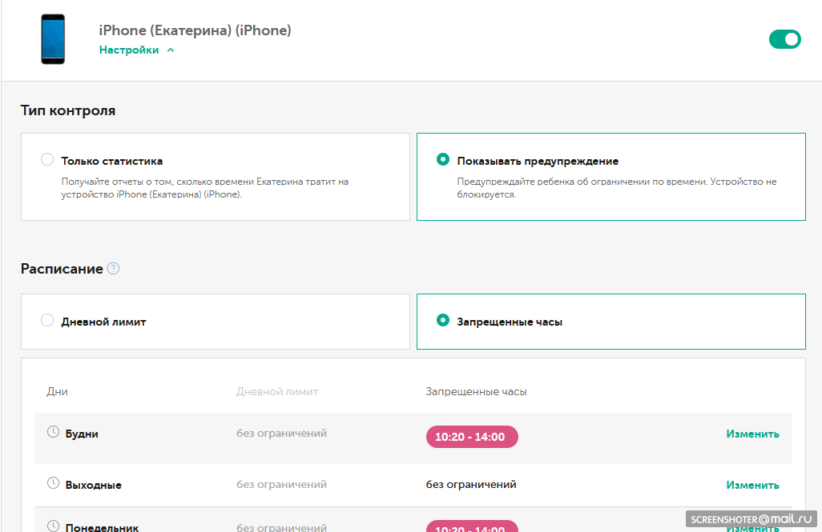Image resolution: width=822 pixels, height=532 pixels.
Task: Click the iPhone (Екатерина) device title
Action: [195, 30]
